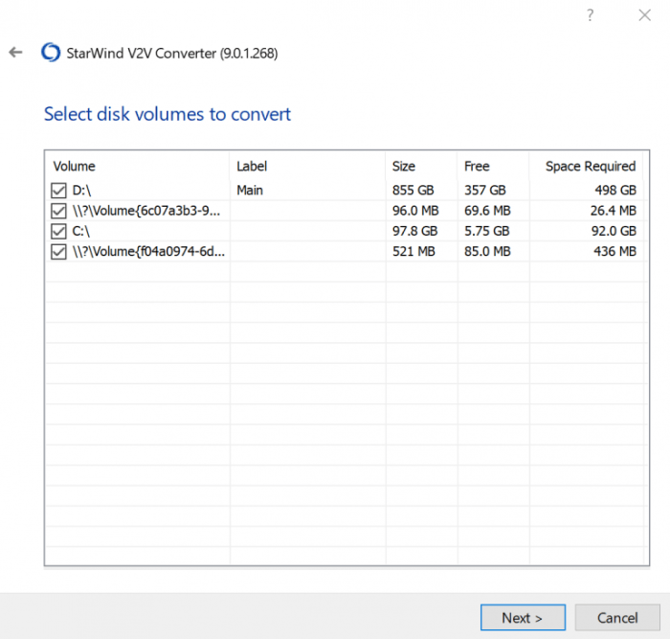Screen dimensions: 670x639
Task: Sort by the Label column header
Action: [252, 166]
